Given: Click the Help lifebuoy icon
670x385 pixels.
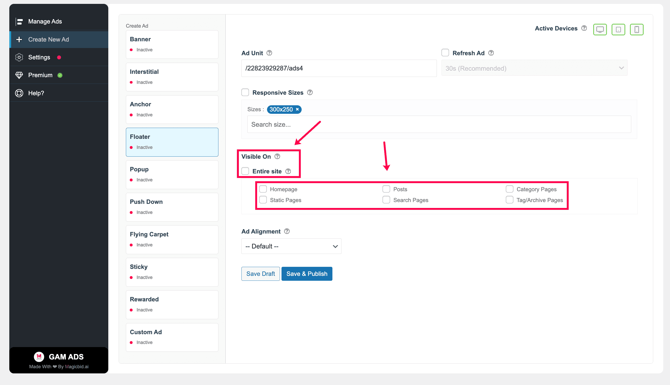Looking at the screenshot, I should point(19,93).
